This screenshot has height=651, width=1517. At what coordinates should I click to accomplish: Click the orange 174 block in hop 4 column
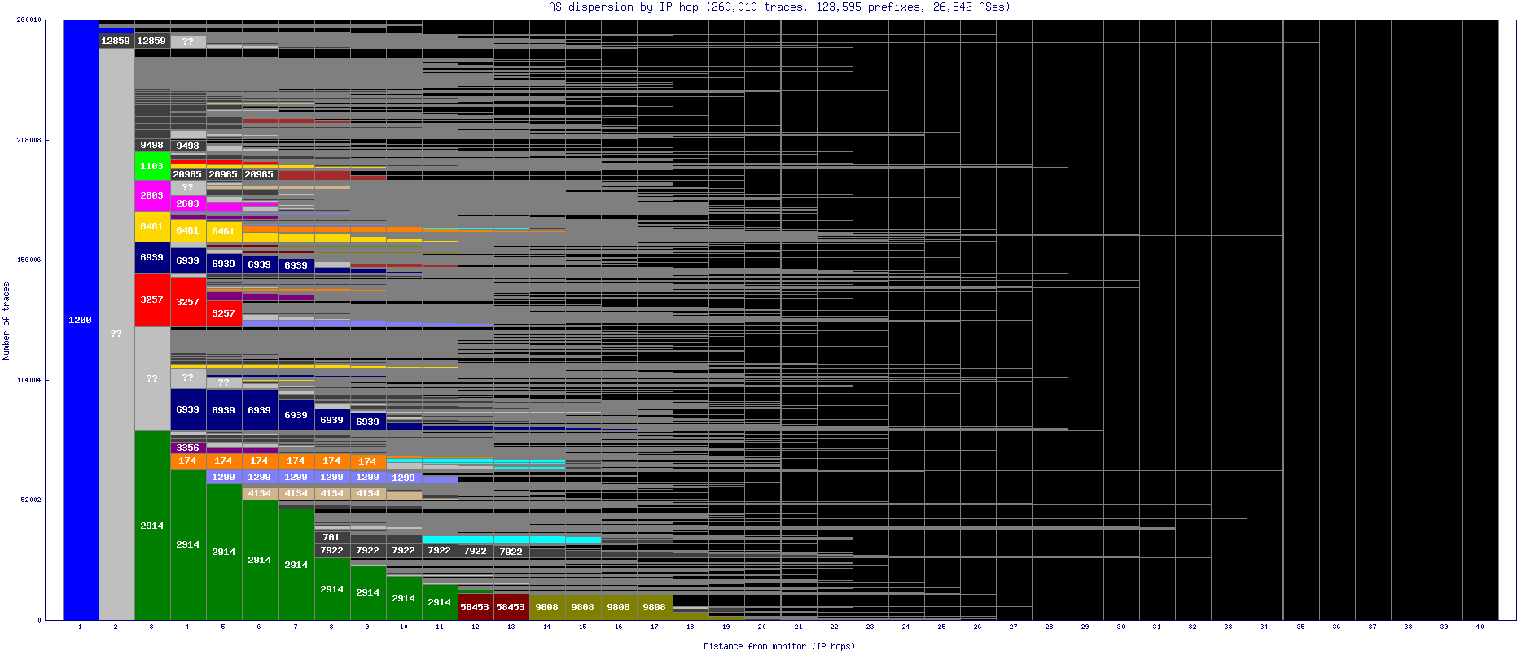[188, 461]
